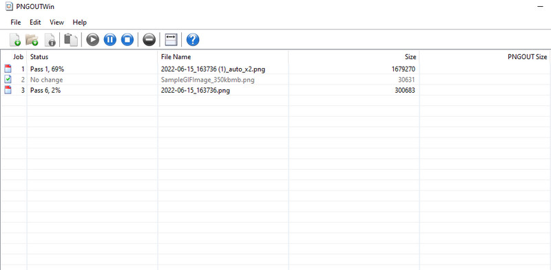Open the View menu
Viewport: 551px width, 270px height.
[56, 23]
